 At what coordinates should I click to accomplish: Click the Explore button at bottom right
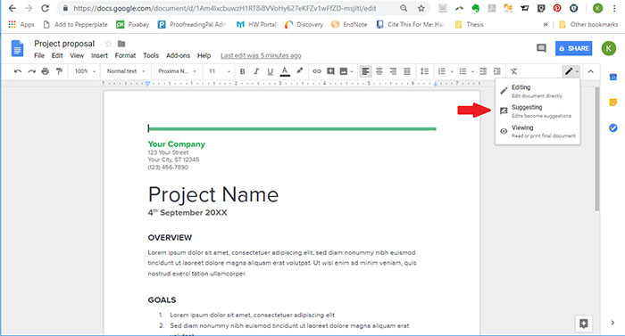pyautogui.click(x=584, y=324)
